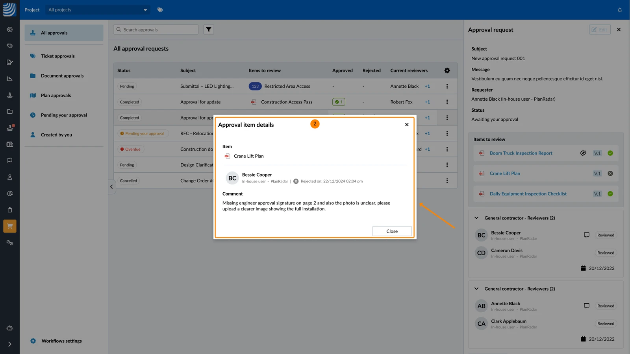This screenshot has width=630, height=354.
Task: Click the rejected X icon on Crane Lift Plan
Action: (610, 173)
